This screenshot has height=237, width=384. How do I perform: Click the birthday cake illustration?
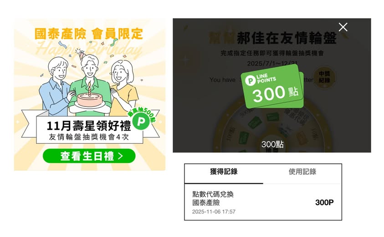[x=90, y=99]
